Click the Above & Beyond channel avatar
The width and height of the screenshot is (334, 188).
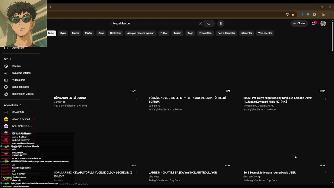(6, 119)
